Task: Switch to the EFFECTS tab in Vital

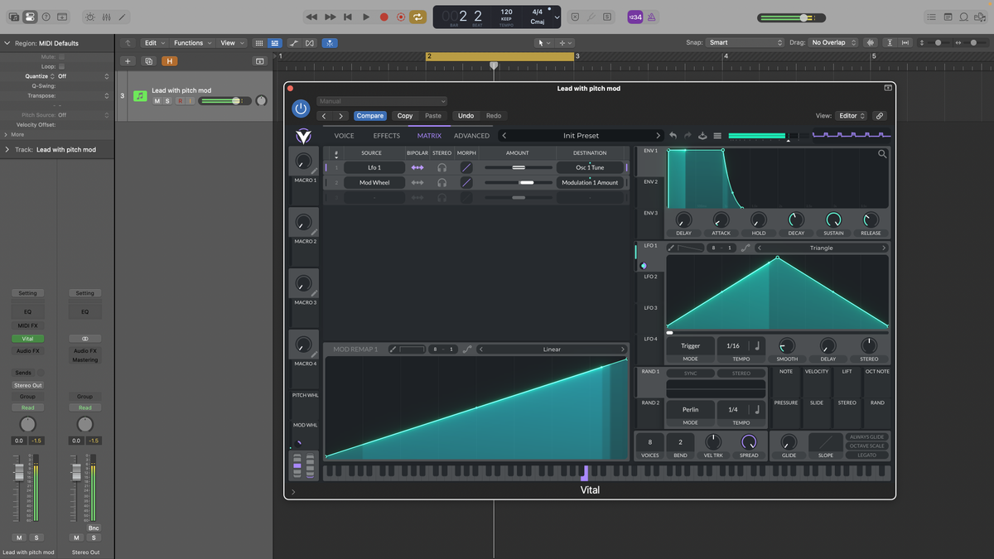Action: (387, 136)
